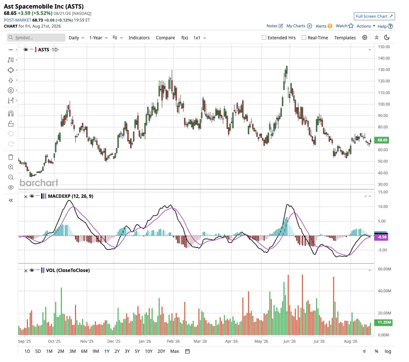The height and width of the screenshot is (362, 409).
Task: Toggle the f(x) expressions tool
Action: click(185, 38)
